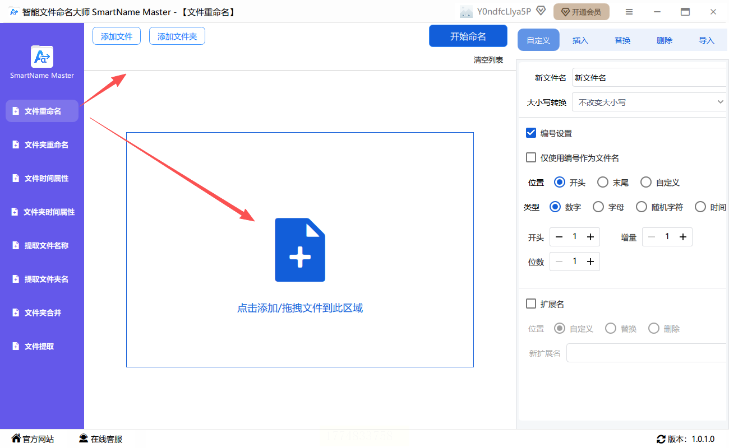
Task: Click the VIP diamond icon beside username
Action: (x=541, y=11)
